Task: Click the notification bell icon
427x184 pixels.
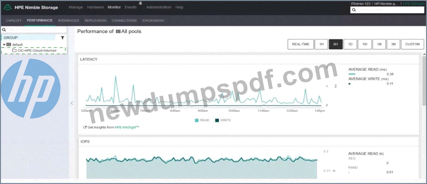Action: click(x=141, y=3)
